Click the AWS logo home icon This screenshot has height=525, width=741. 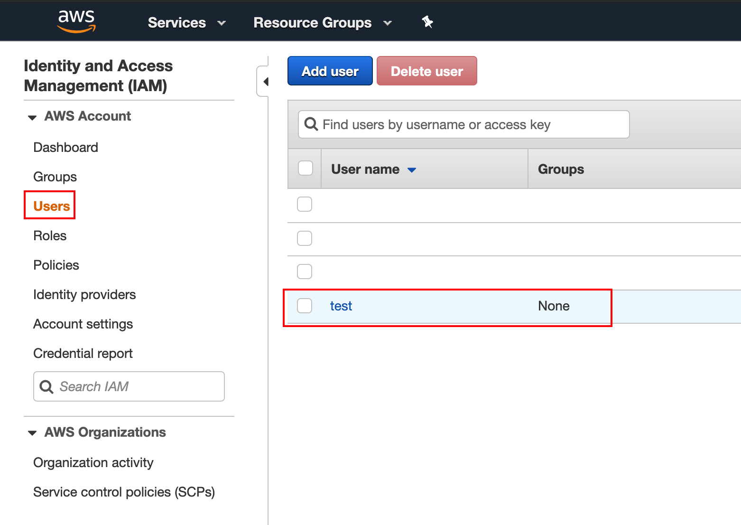click(76, 22)
